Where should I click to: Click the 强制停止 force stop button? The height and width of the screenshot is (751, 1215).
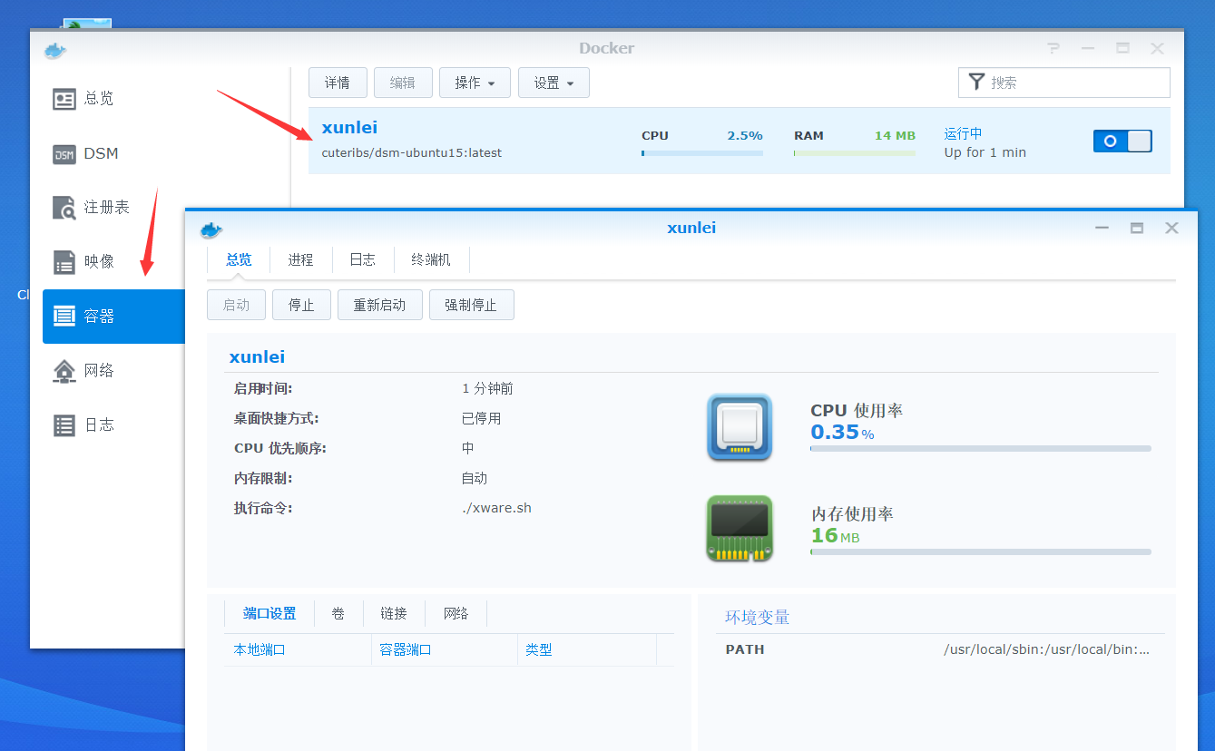[x=472, y=305]
